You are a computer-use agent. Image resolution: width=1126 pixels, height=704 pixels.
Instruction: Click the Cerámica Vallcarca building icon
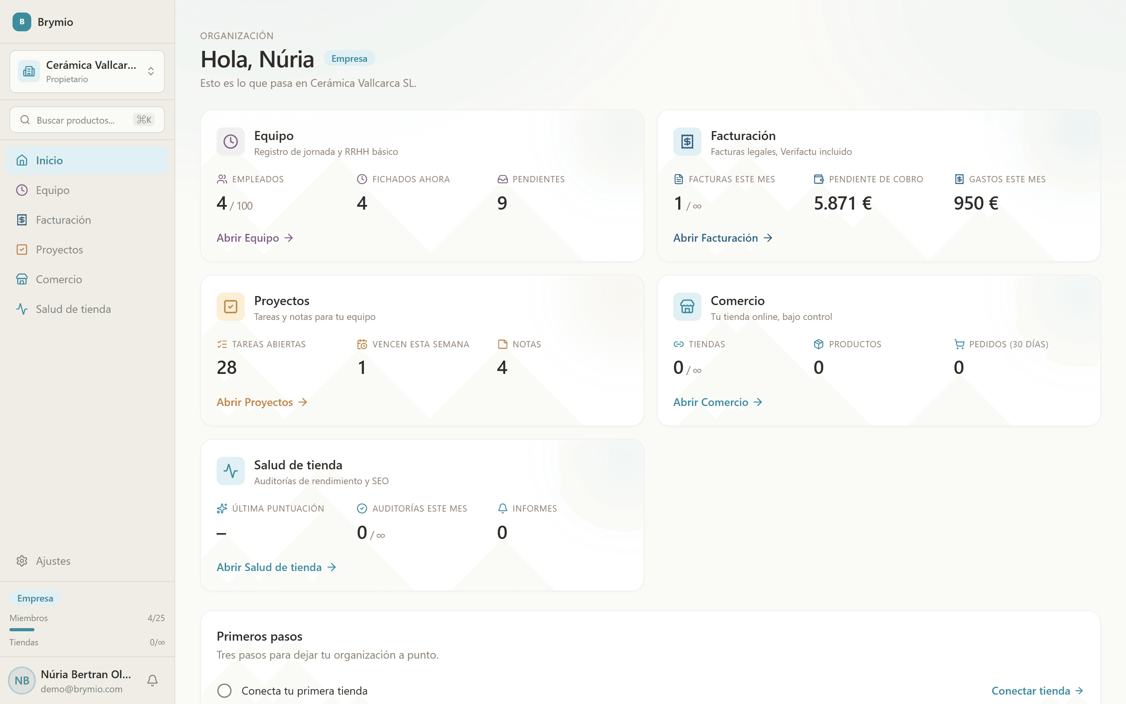pyautogui.click(x=29, y=71)
